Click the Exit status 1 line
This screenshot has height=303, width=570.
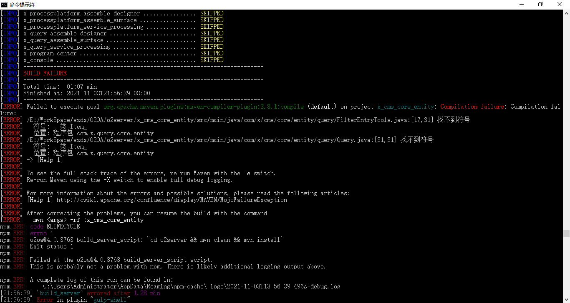52,246
